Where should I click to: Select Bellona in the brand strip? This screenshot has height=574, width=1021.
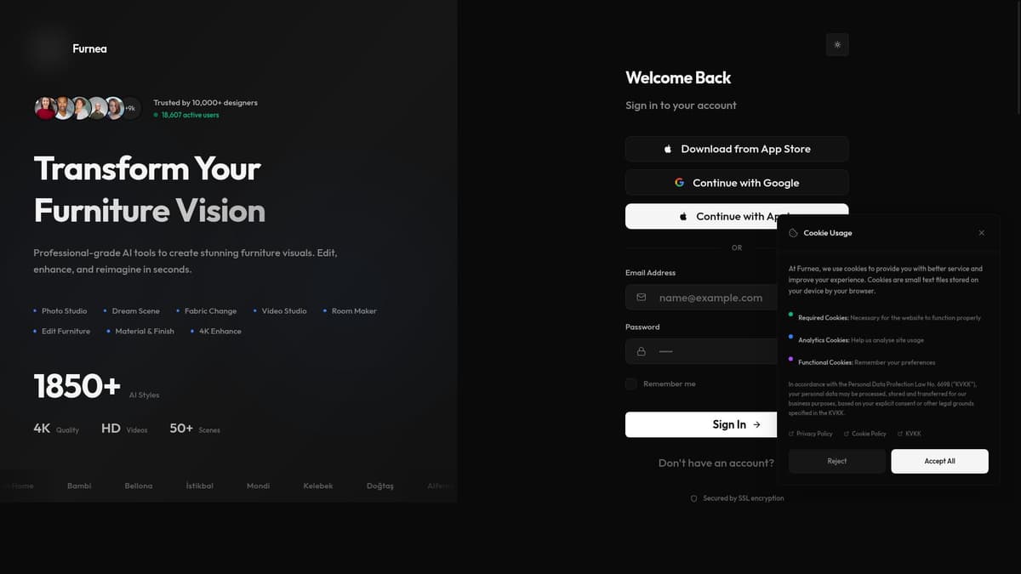click(x=139, y=486)
